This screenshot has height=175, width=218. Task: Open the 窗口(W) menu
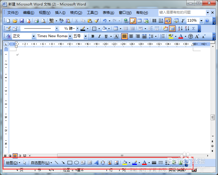tap(125, 13)
